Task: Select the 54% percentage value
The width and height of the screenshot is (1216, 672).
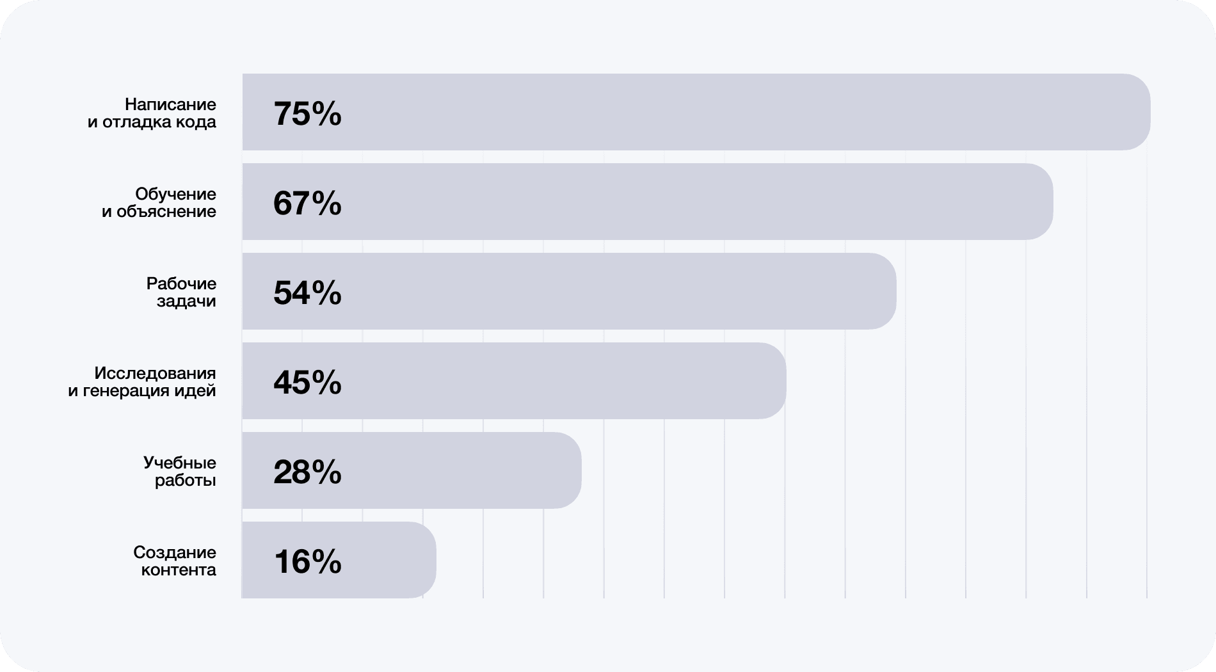Action: pos(307,293)
